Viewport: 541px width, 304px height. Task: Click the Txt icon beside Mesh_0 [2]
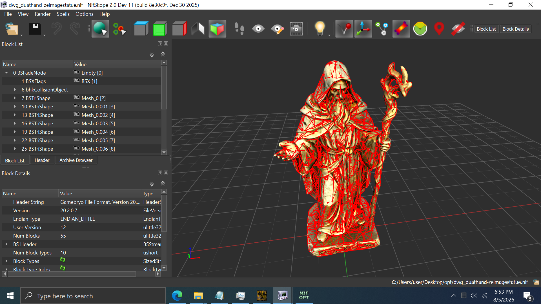(x=77, y=97)
